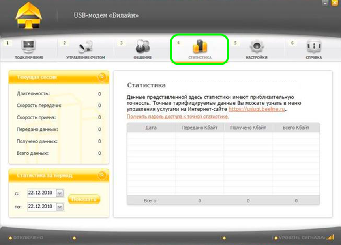Click the USB-модем «Билайн» title text

pos(106,15)
